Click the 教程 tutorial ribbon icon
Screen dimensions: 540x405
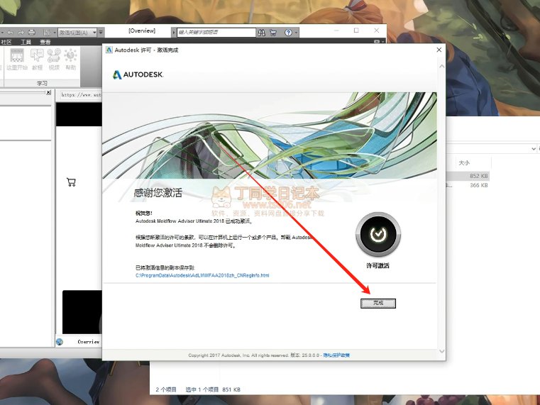point(37,59)
